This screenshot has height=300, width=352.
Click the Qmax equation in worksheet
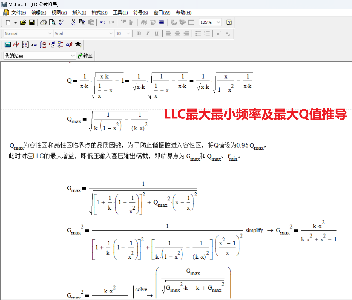pos(108,121)
